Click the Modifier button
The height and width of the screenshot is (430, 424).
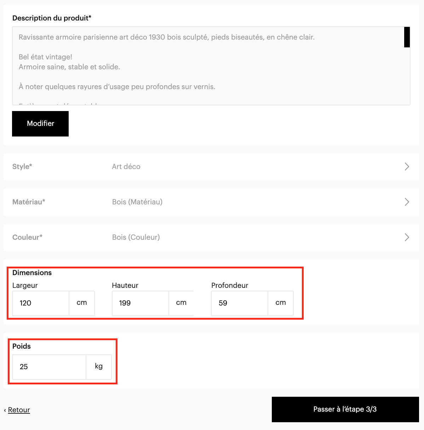(40, 124)
